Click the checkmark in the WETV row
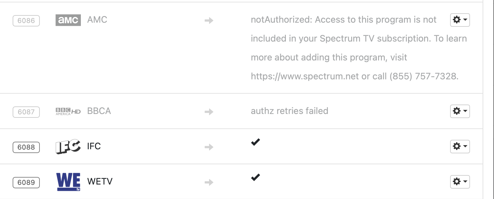Screen dimensions: 494x199 (x=255, y=178)
